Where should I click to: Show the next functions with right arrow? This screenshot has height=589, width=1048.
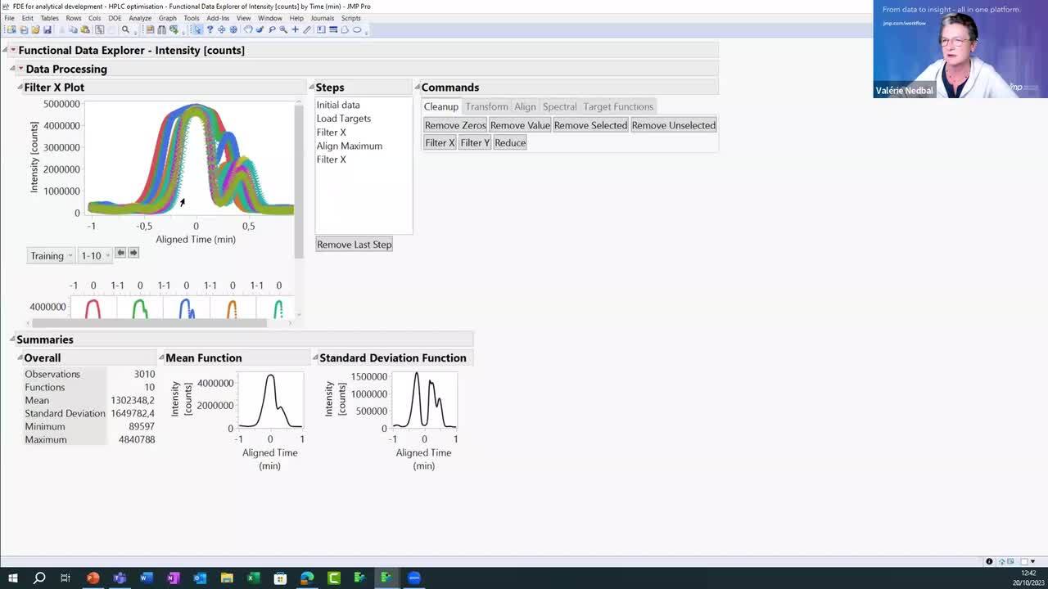click(133, 253)
